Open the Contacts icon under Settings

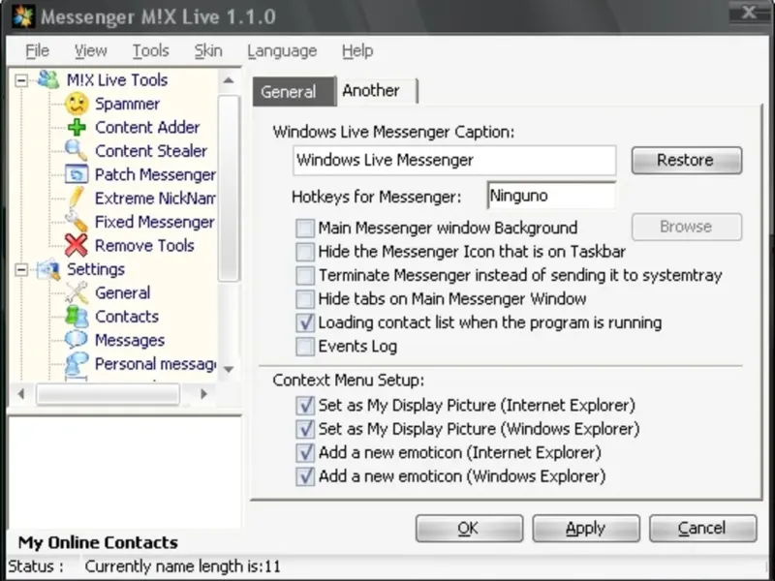tap(77, 317)
